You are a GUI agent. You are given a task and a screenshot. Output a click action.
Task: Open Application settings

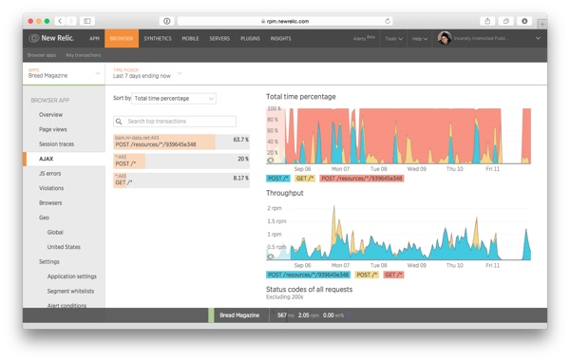pos(72,276)
